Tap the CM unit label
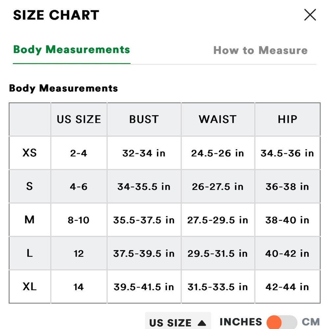Screen dimensions: 329x329 pyautogui.click(x=311, y=322)
